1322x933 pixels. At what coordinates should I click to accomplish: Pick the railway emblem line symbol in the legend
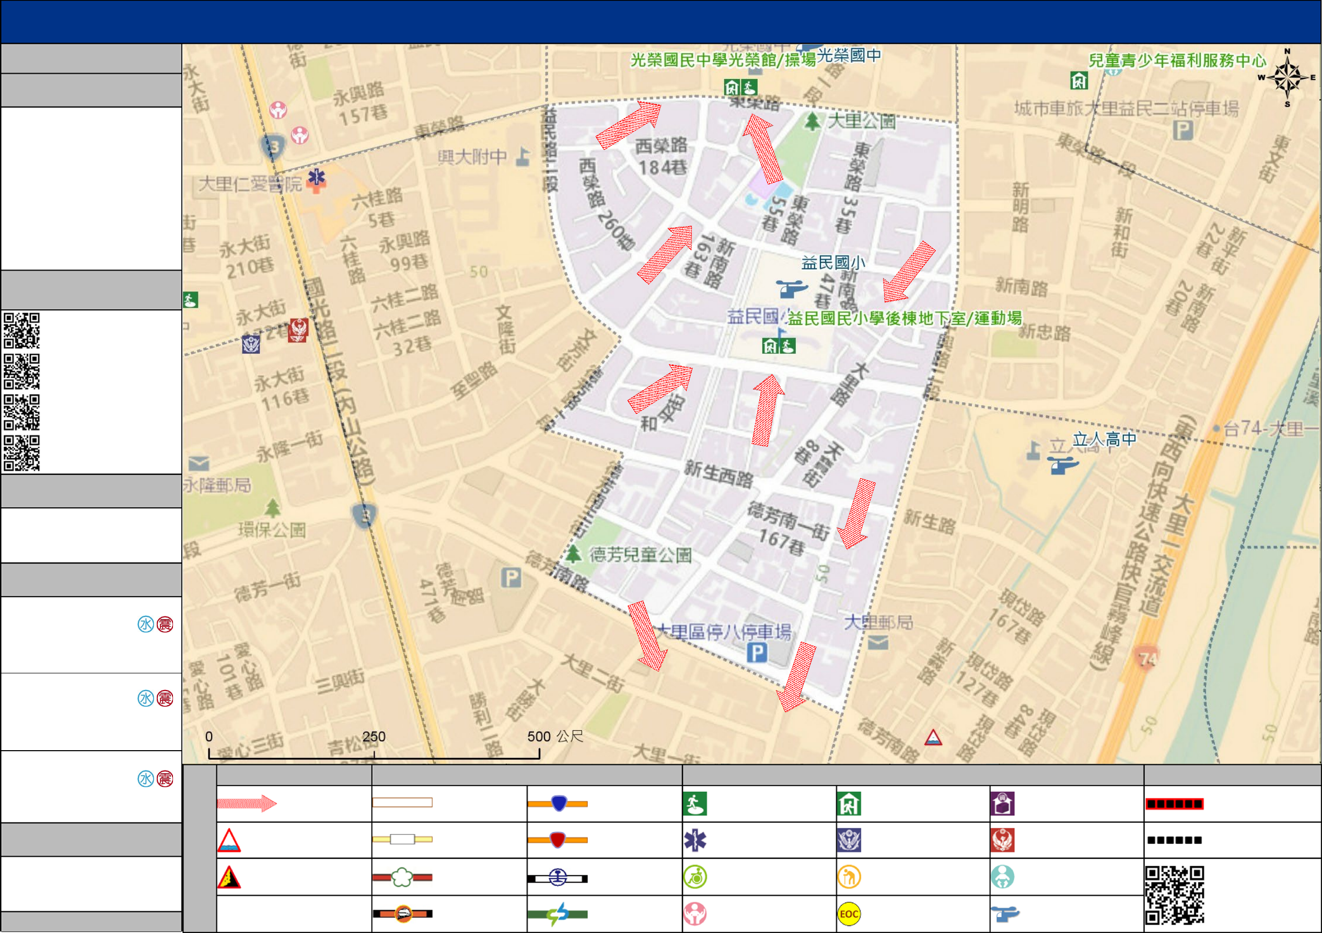point(558,878)
